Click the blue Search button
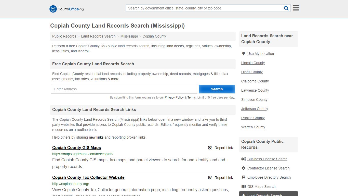 click(x=217, y=89)
